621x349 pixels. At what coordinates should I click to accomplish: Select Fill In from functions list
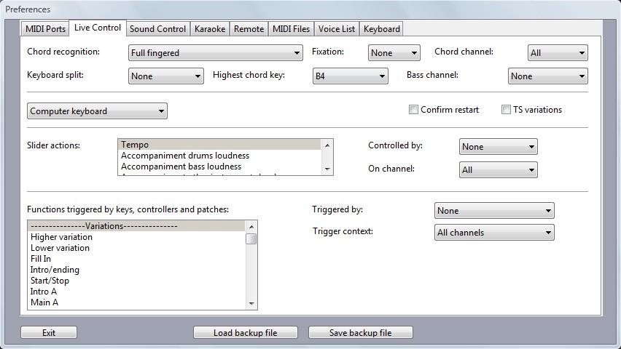pyautogui.click(x=41, y=259)
